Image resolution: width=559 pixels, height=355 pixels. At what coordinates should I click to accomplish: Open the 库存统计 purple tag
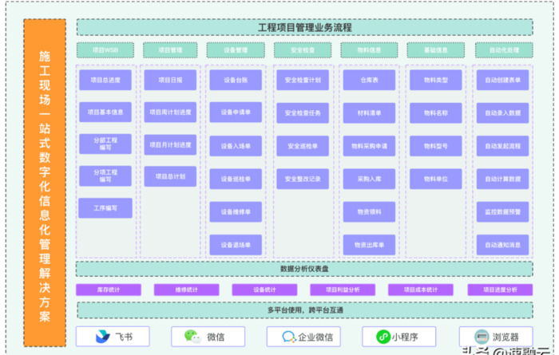tap(109, 290)
